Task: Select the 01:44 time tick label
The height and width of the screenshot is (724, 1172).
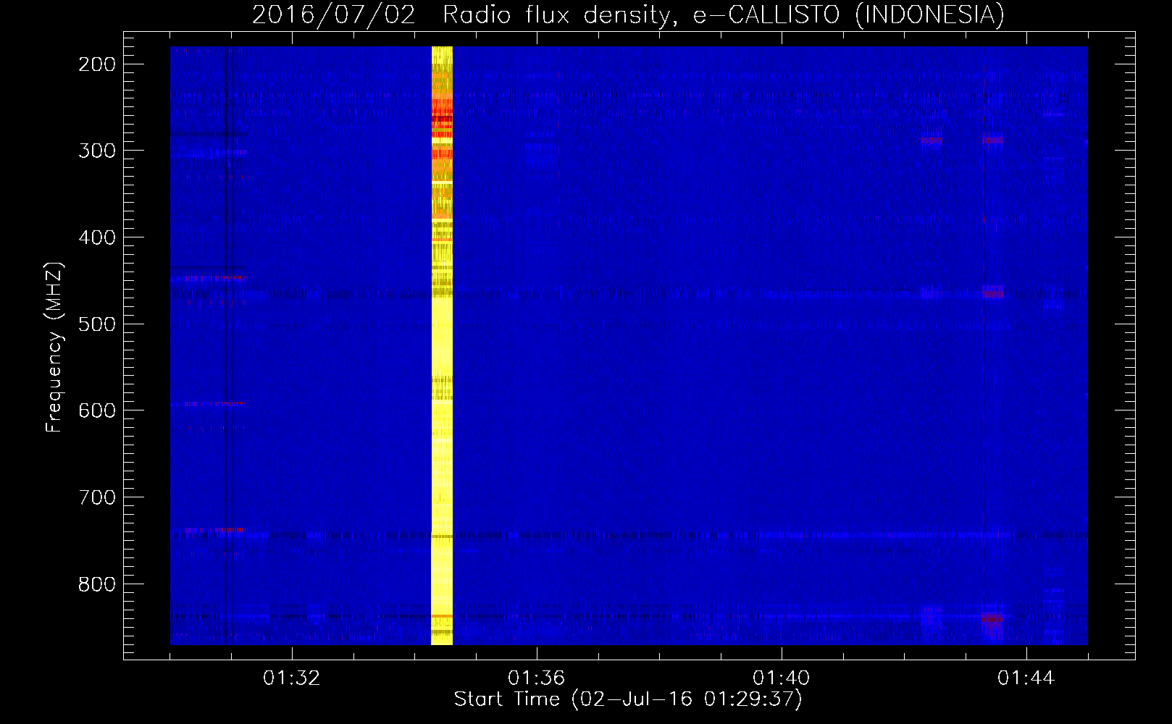Action: (1026, 678)
